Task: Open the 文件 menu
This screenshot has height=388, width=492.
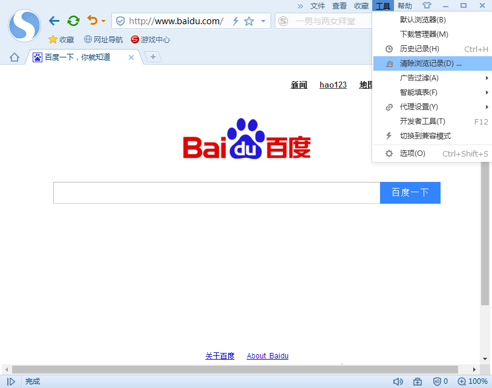Action: click(x=318, y=6)
